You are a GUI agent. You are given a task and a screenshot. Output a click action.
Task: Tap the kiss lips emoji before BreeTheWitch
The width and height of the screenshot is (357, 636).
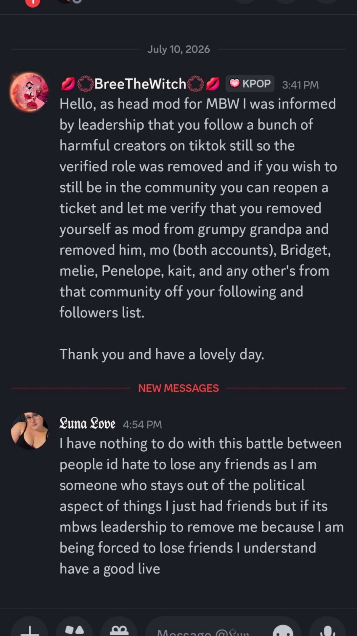[68, 84]
